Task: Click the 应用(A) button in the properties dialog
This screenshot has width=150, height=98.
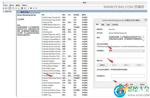Action: [x=142, y=84]
